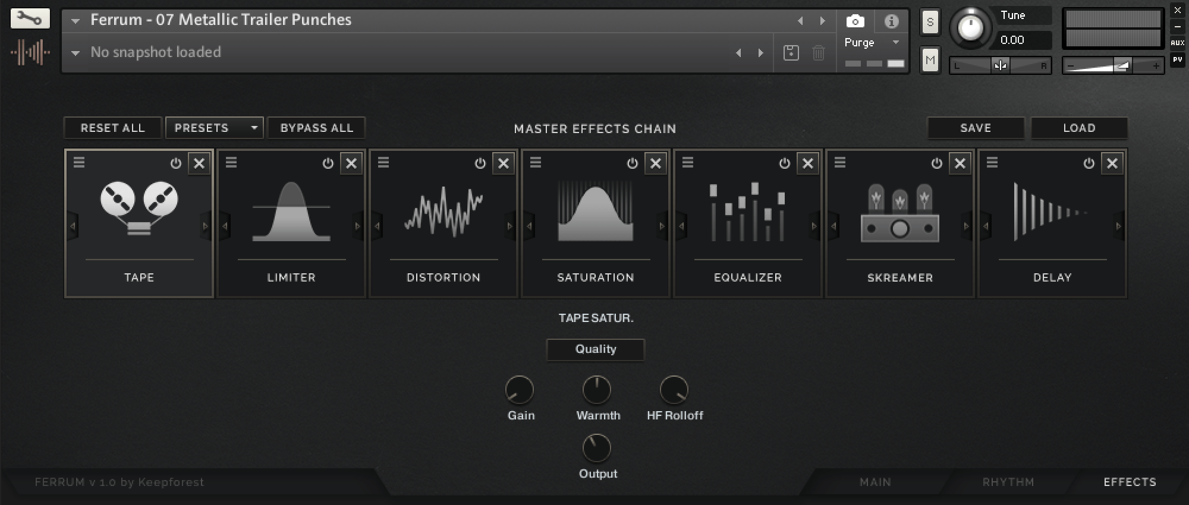Switch to the MAIN tab
Screen dimensions: 1189x505
(875, 482)
